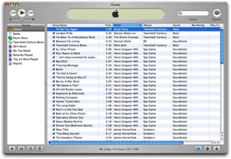Toggle shuffle mode button

pos(21,149)
